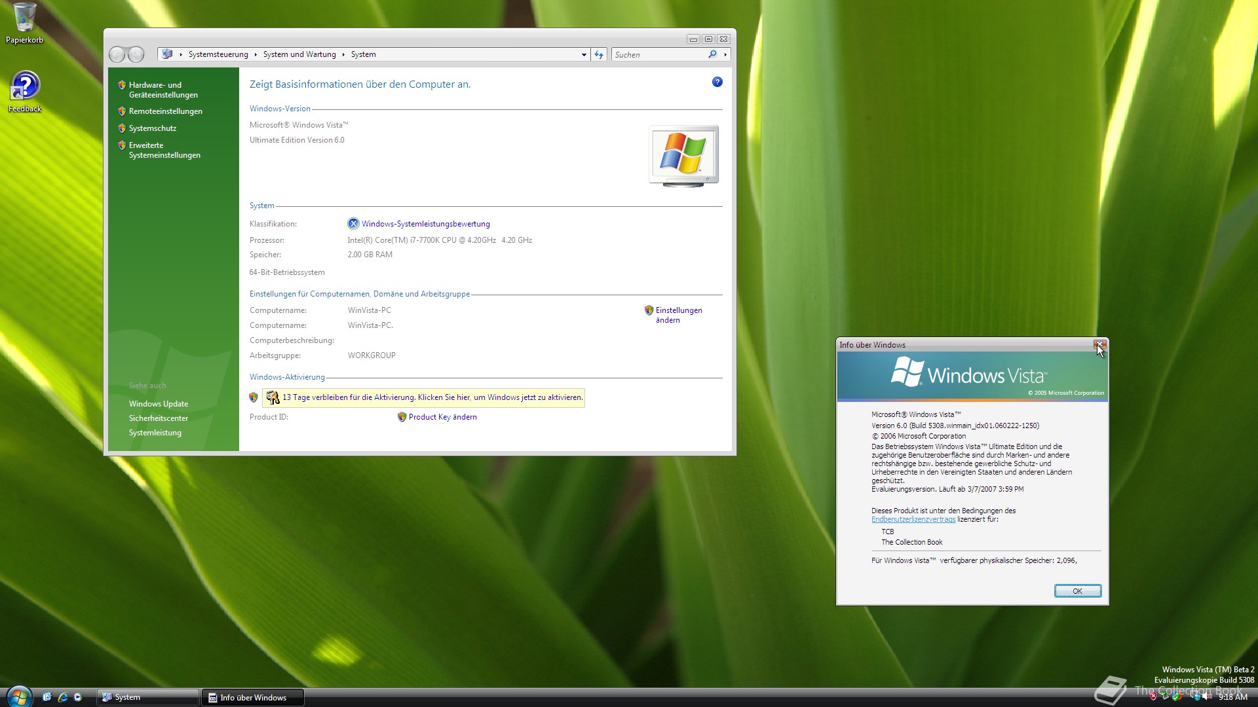
Task: Click Product Key ändern link
Action: tap(443, 417)
